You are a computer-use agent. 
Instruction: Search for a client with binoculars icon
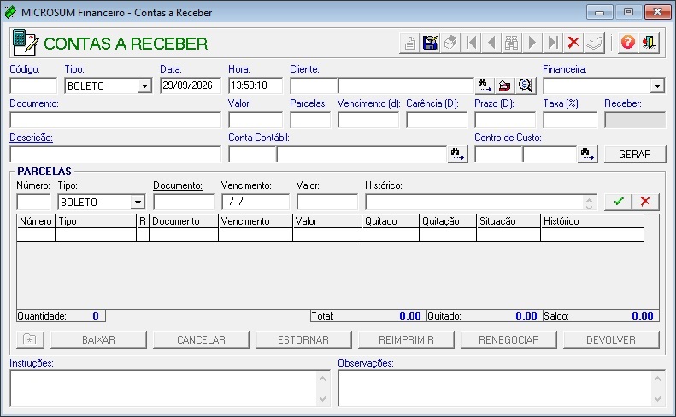(x=485, y=85)
